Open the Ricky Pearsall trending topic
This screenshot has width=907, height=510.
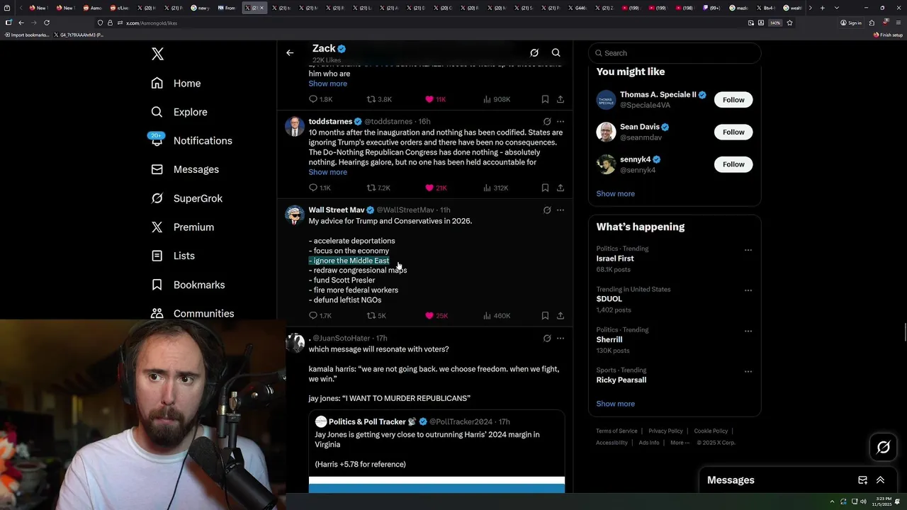click(x=621, y=380)
